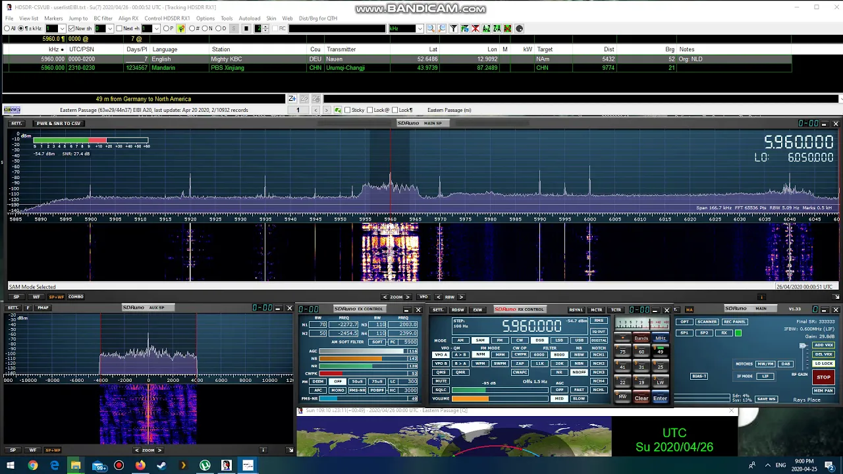Viewport: 843px width, 474px height.
Task: Click the previous page arrow in status bar
Action: point(315,110)
